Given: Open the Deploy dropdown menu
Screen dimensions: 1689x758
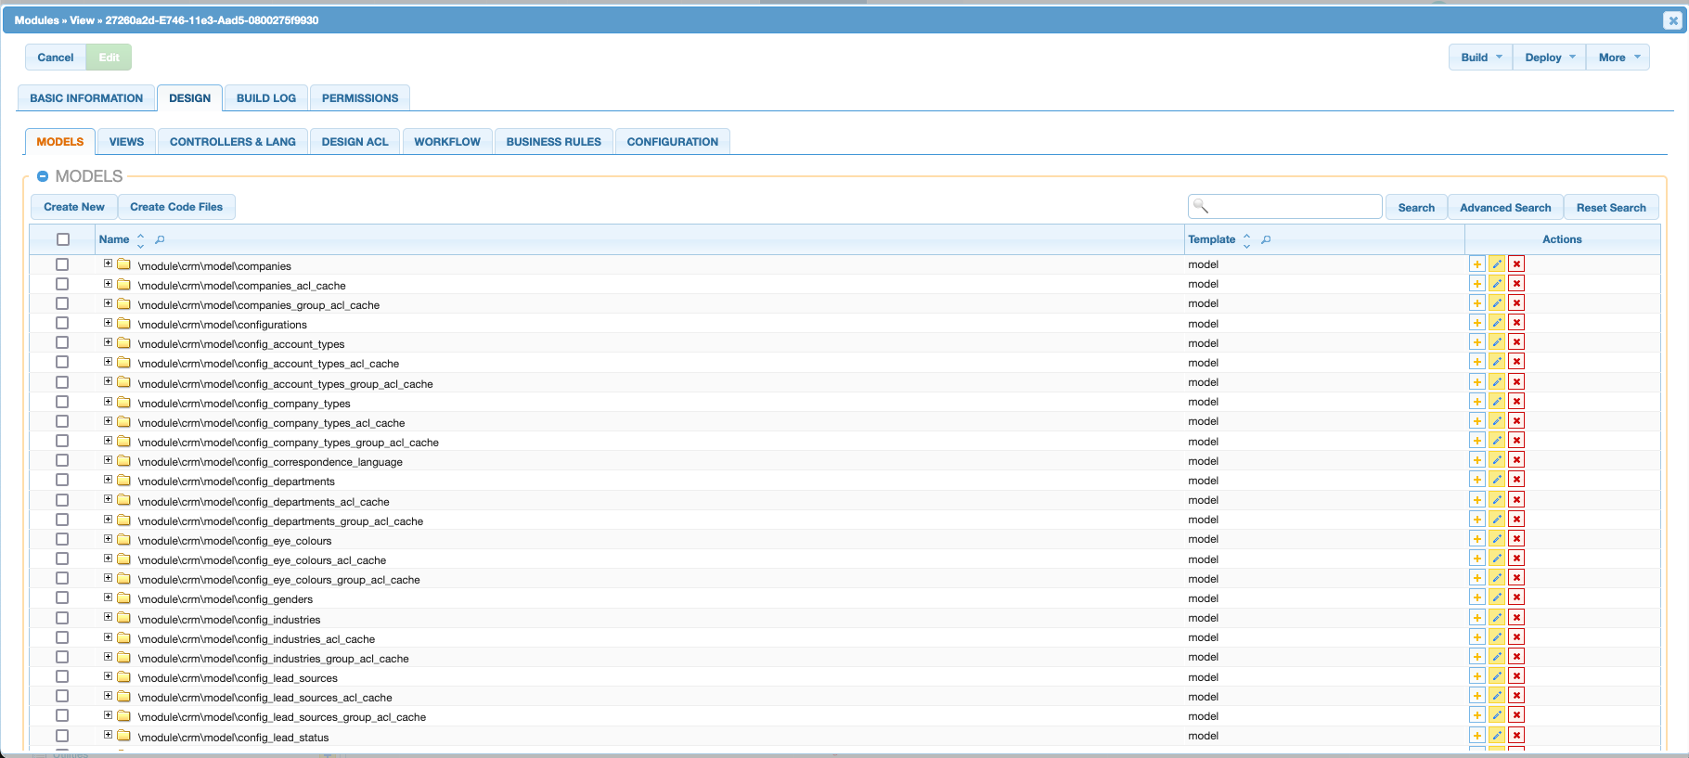Looking at the screenshot, I should coord(1550,58).
